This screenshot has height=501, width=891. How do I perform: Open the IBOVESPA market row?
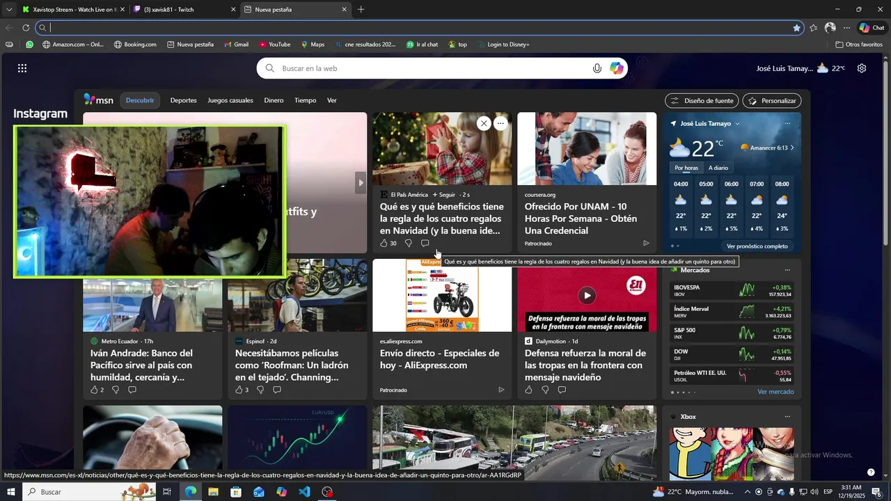click(732, 290)
